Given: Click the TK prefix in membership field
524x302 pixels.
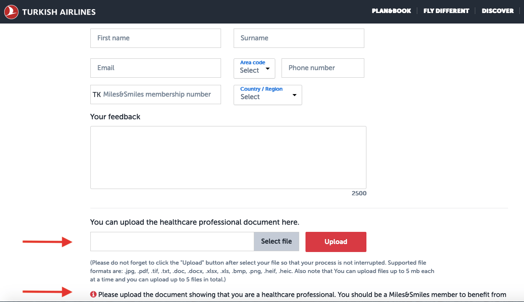Looking at the screenshot, I should pos(97,95).
